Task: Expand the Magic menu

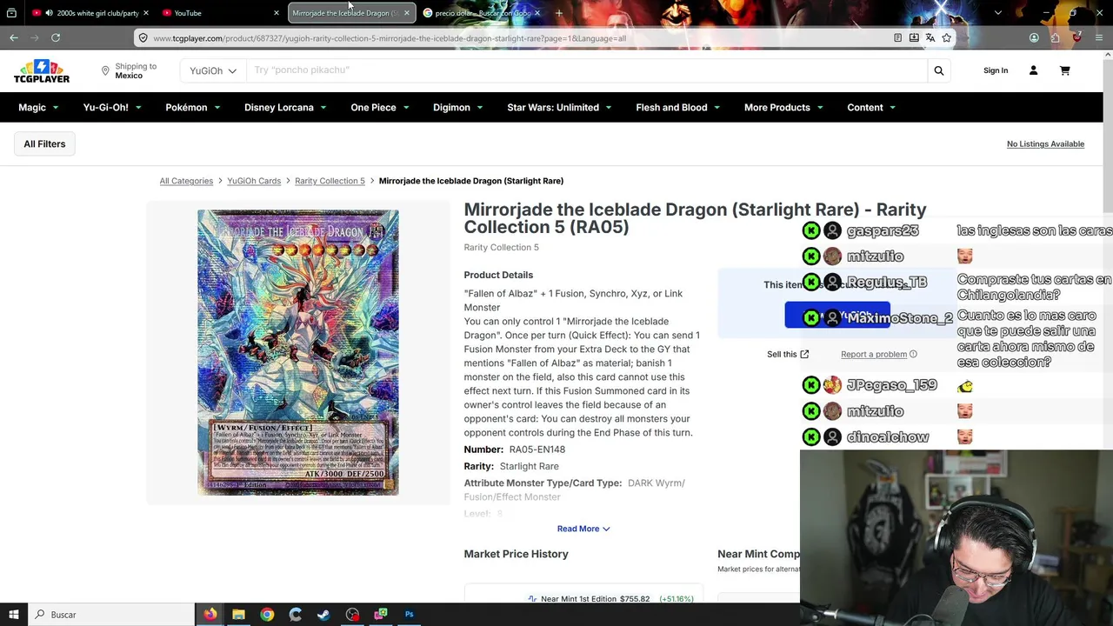Action: point(39,108)
